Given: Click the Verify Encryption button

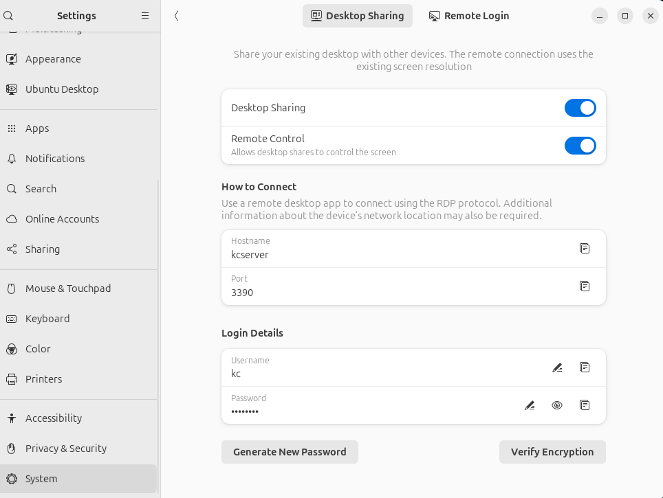Looking at the screenshot, I should coord(552,452).
